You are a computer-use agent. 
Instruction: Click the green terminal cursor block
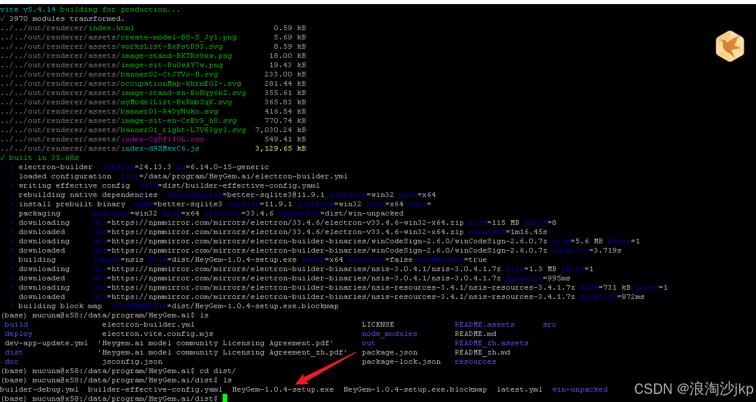(224, 399)
